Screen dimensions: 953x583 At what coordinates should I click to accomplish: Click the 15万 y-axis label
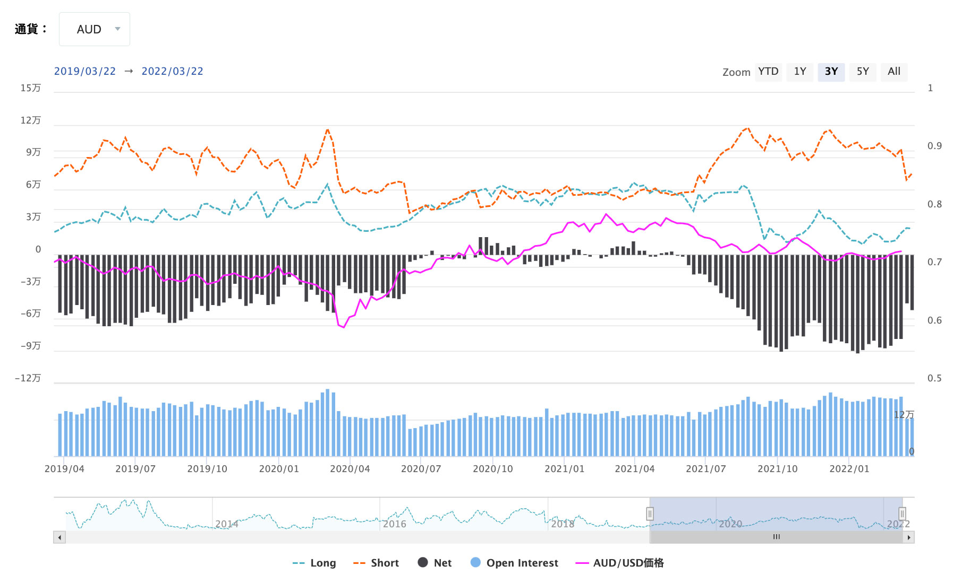(31, 88)
